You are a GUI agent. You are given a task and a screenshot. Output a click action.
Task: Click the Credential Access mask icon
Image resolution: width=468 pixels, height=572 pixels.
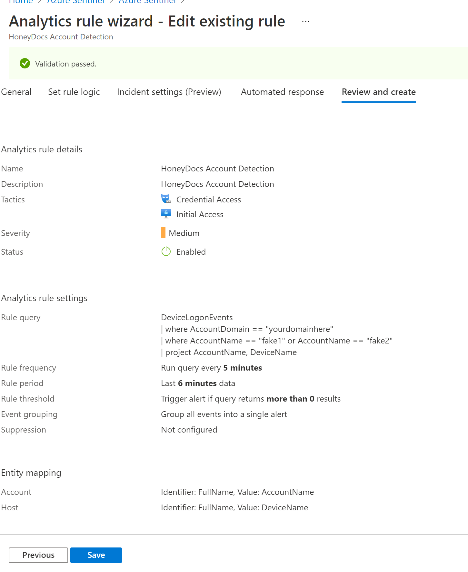coord(166,199)
